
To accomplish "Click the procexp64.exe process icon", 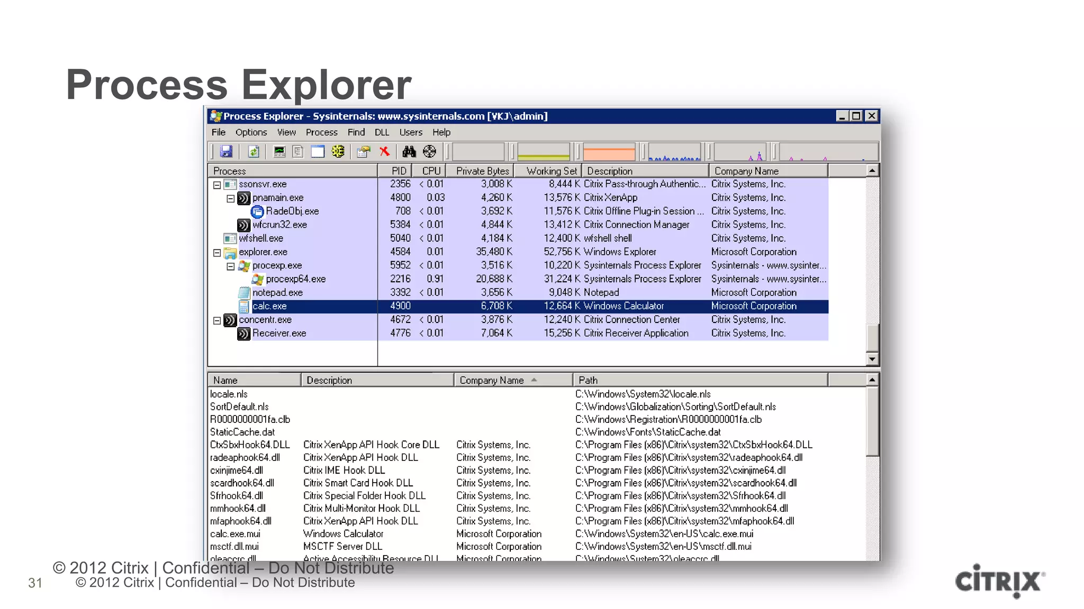I will coord(257,279).
